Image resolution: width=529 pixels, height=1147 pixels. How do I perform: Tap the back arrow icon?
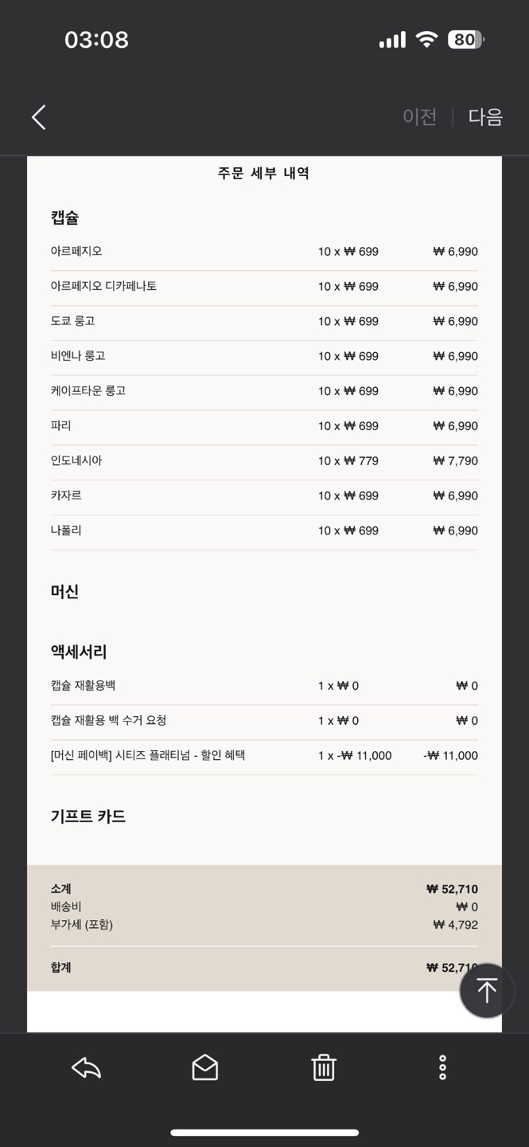(38, 117)
